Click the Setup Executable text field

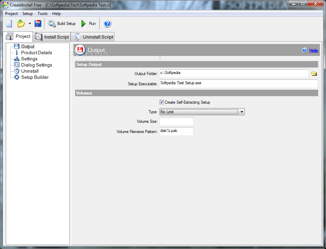click(239, 84)
